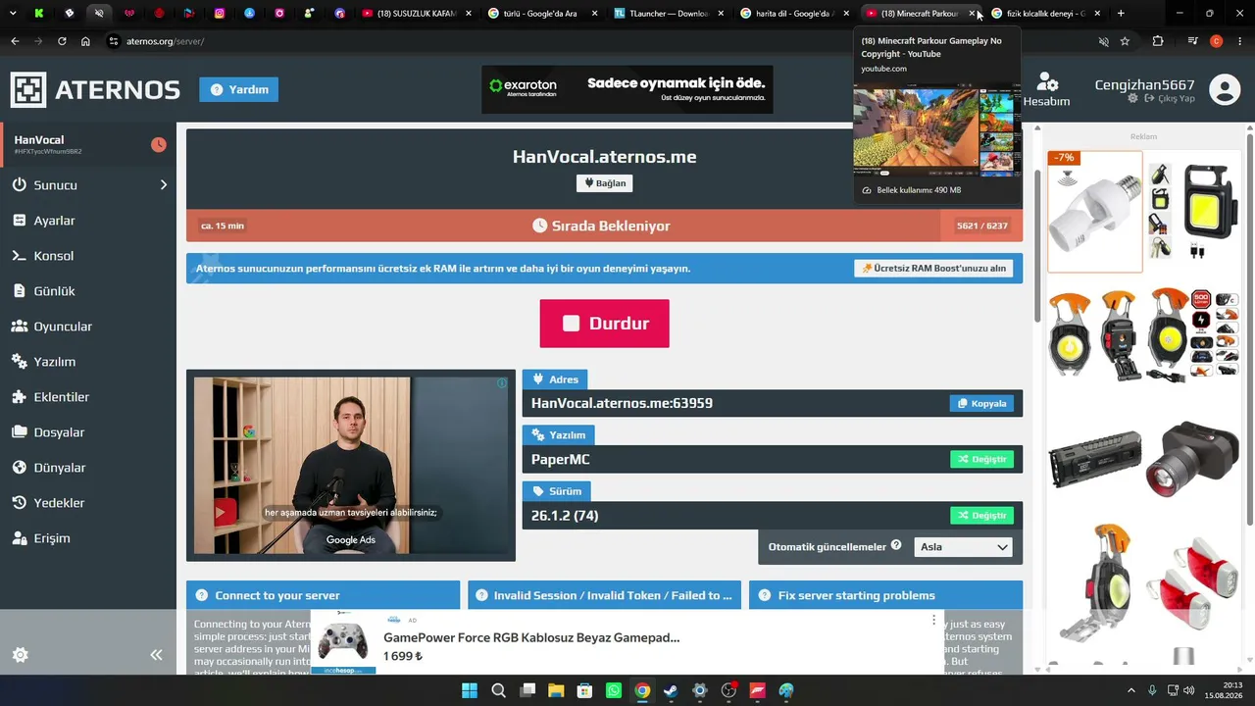
Task: Copy the server address with Kopyala
Action: 981,403
